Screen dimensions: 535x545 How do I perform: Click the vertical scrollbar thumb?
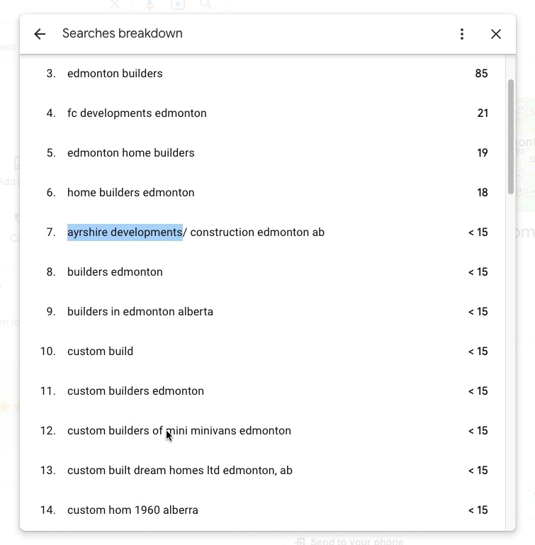click(x=511, y=135)
